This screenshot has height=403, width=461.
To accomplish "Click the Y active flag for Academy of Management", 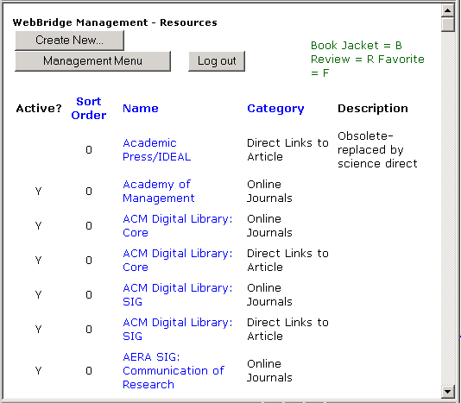I will [x=39, y=192].
